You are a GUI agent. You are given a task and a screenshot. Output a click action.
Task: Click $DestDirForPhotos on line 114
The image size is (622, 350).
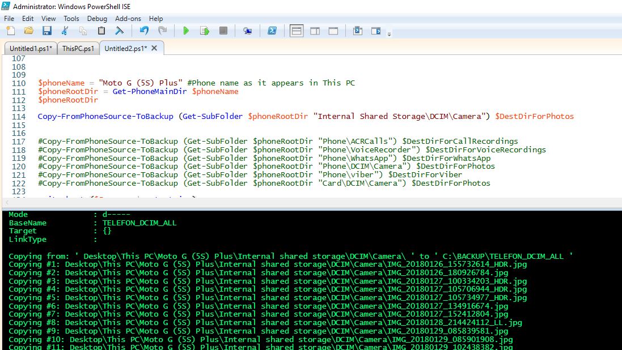(534, 117)
